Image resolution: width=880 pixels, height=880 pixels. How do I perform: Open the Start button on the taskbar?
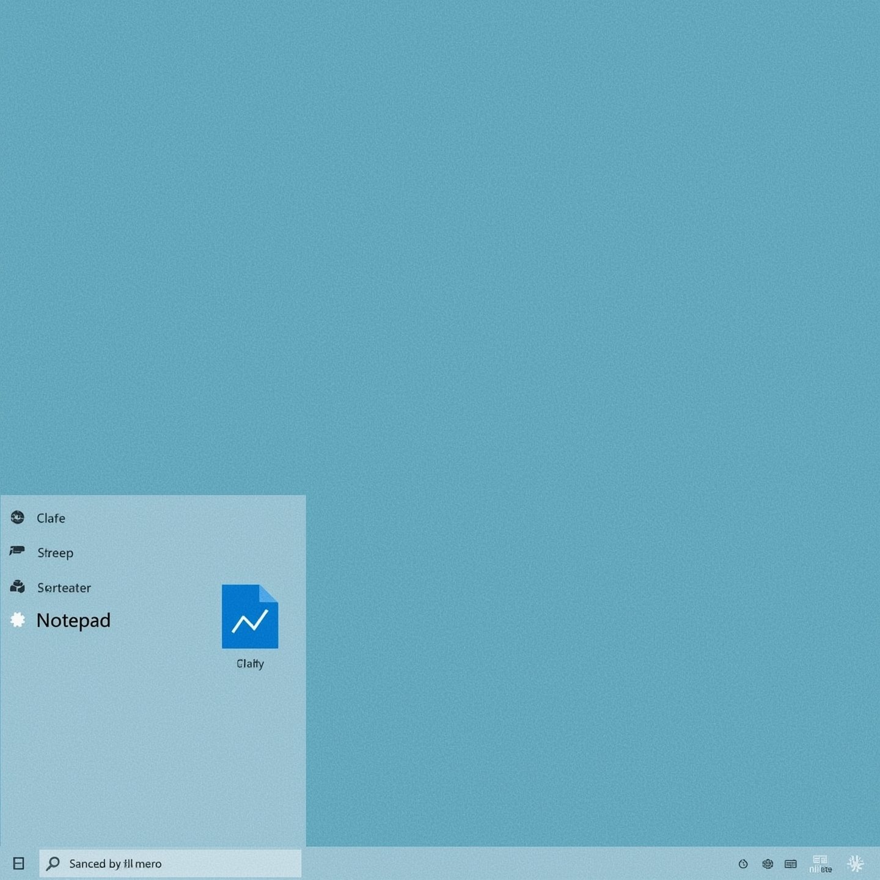19,864
